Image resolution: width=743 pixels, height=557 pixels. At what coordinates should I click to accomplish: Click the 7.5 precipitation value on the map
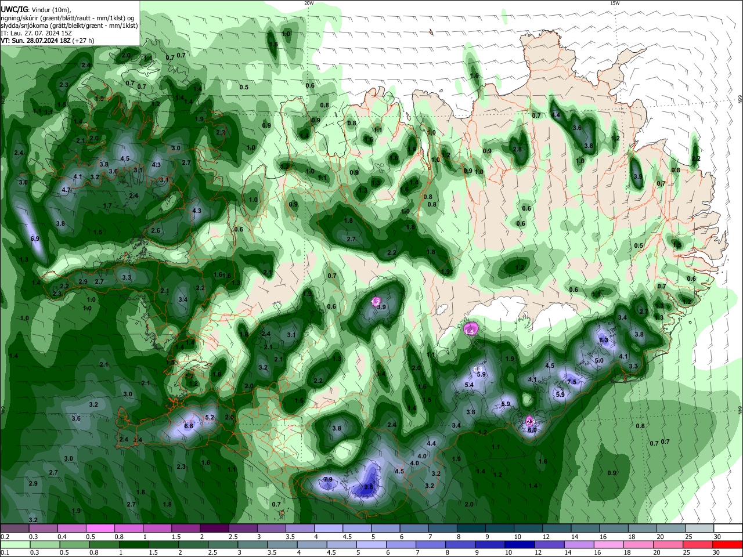tap(572, 382)
